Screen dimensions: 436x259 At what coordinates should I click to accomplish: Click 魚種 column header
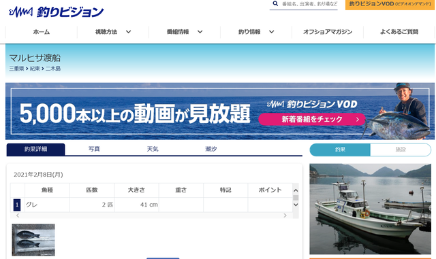point(47,190)
